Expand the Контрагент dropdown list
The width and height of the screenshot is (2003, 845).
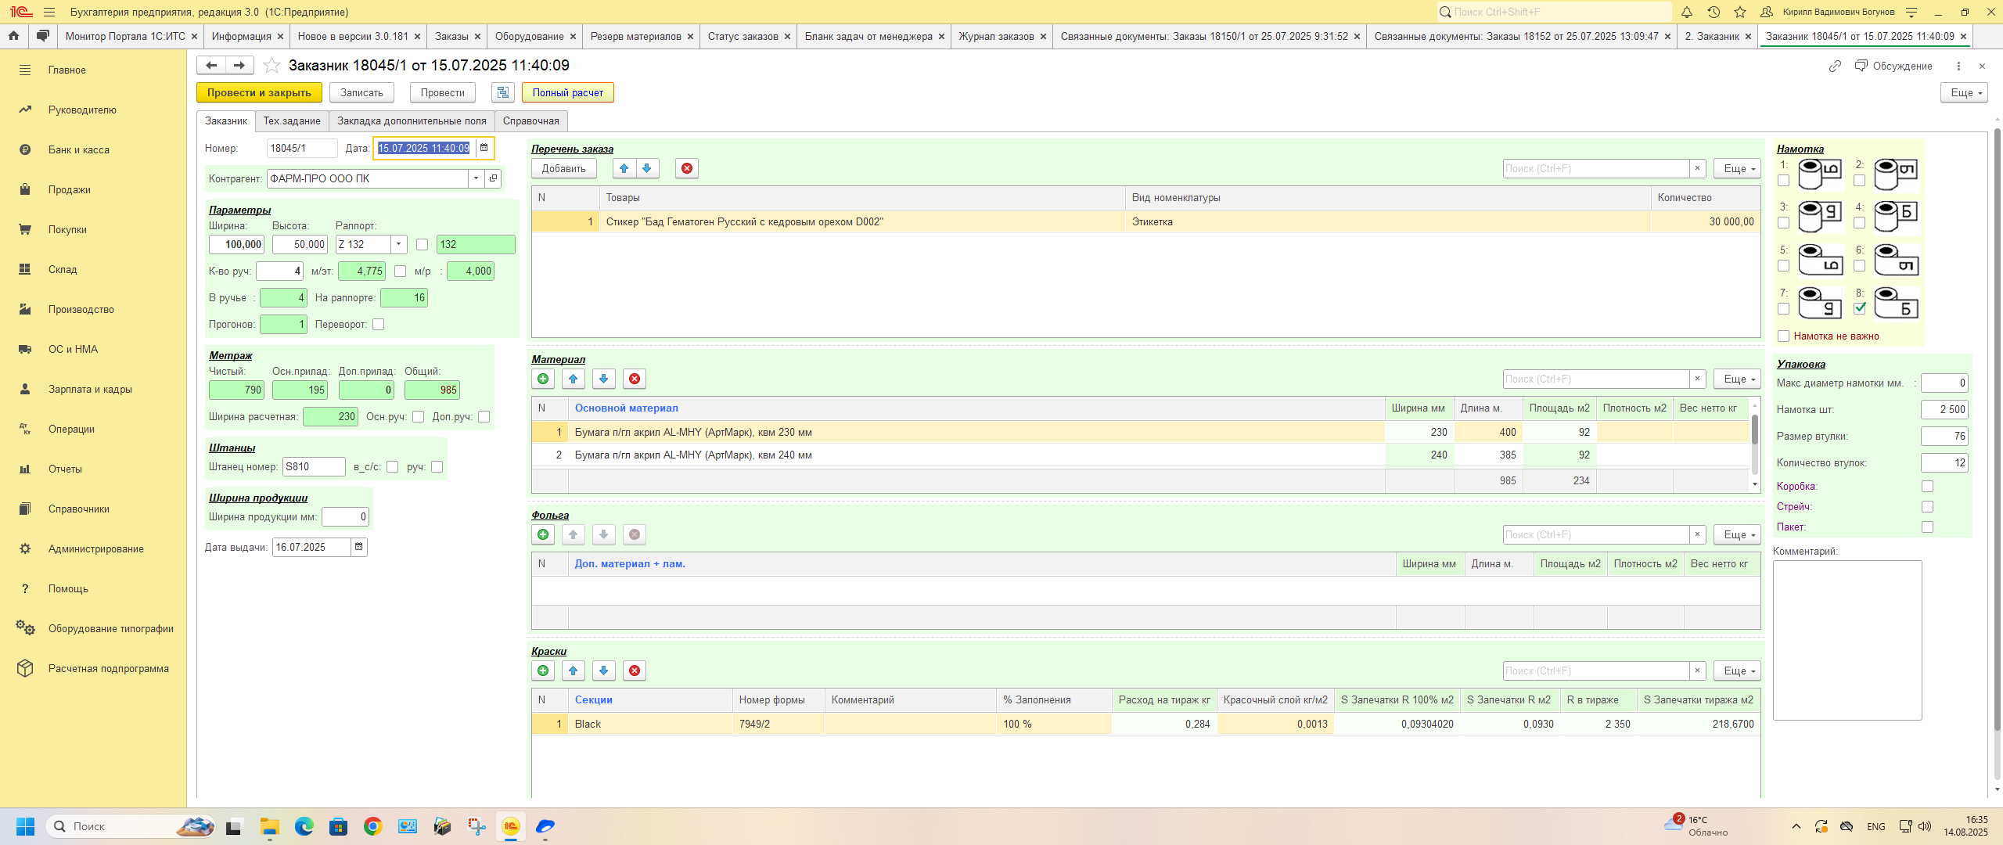476,178
